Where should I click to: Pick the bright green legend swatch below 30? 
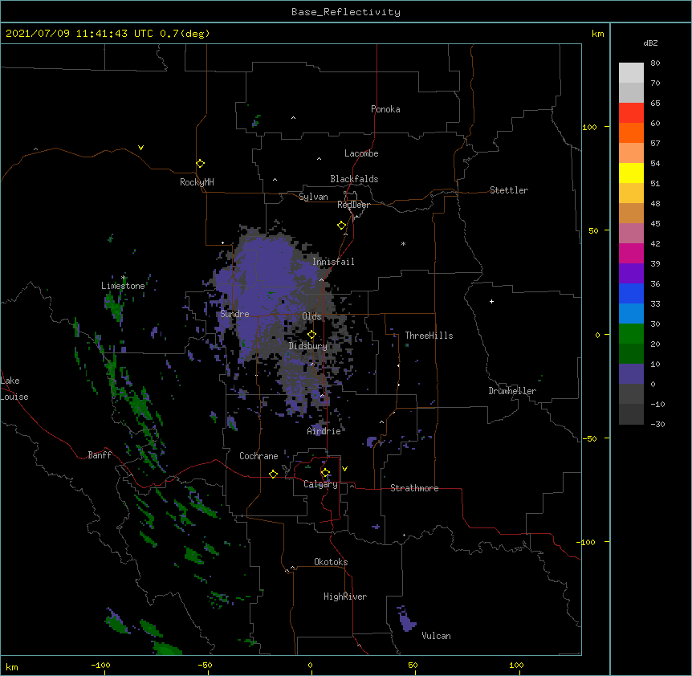coord(631,334)
